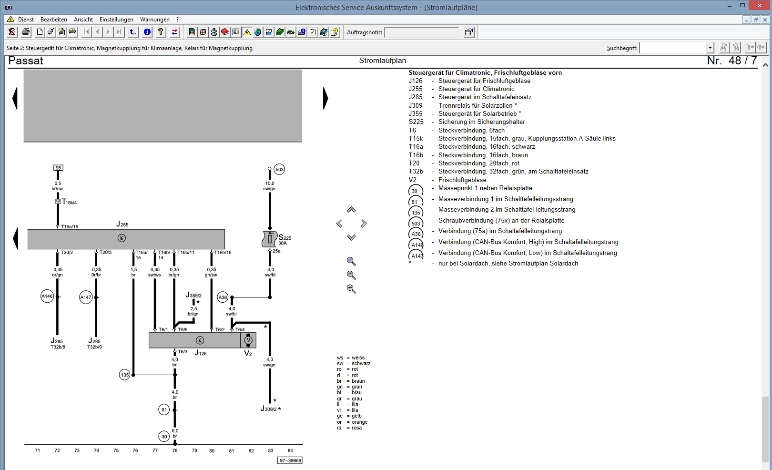Minimize the inner document window
Viewport: 772px width, 470px height.
(747, 20)
